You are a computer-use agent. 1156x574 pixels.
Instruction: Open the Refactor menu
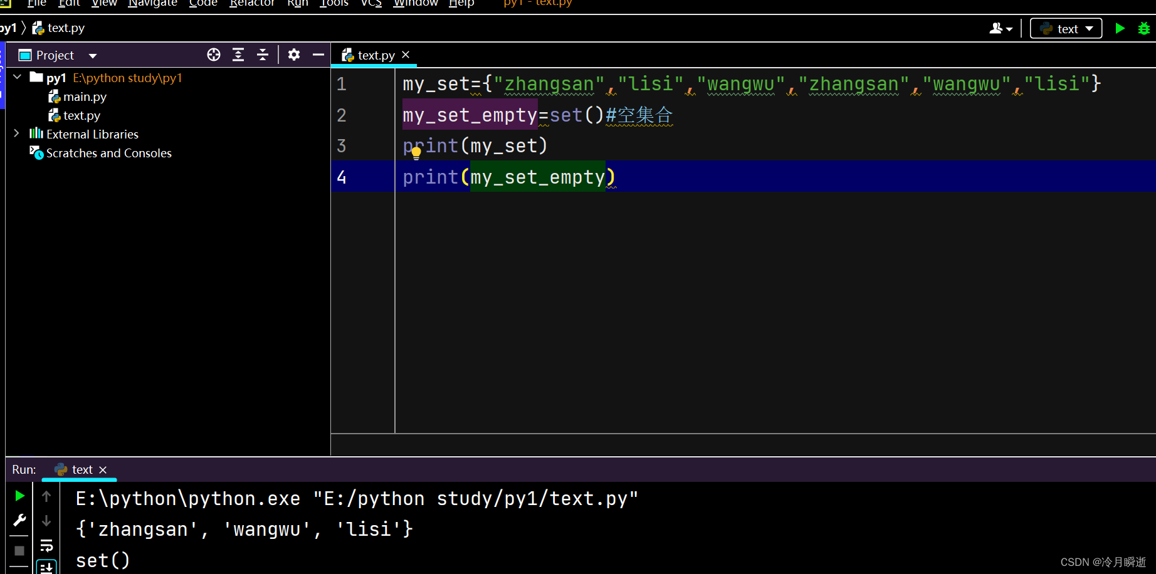pos(251,4)
